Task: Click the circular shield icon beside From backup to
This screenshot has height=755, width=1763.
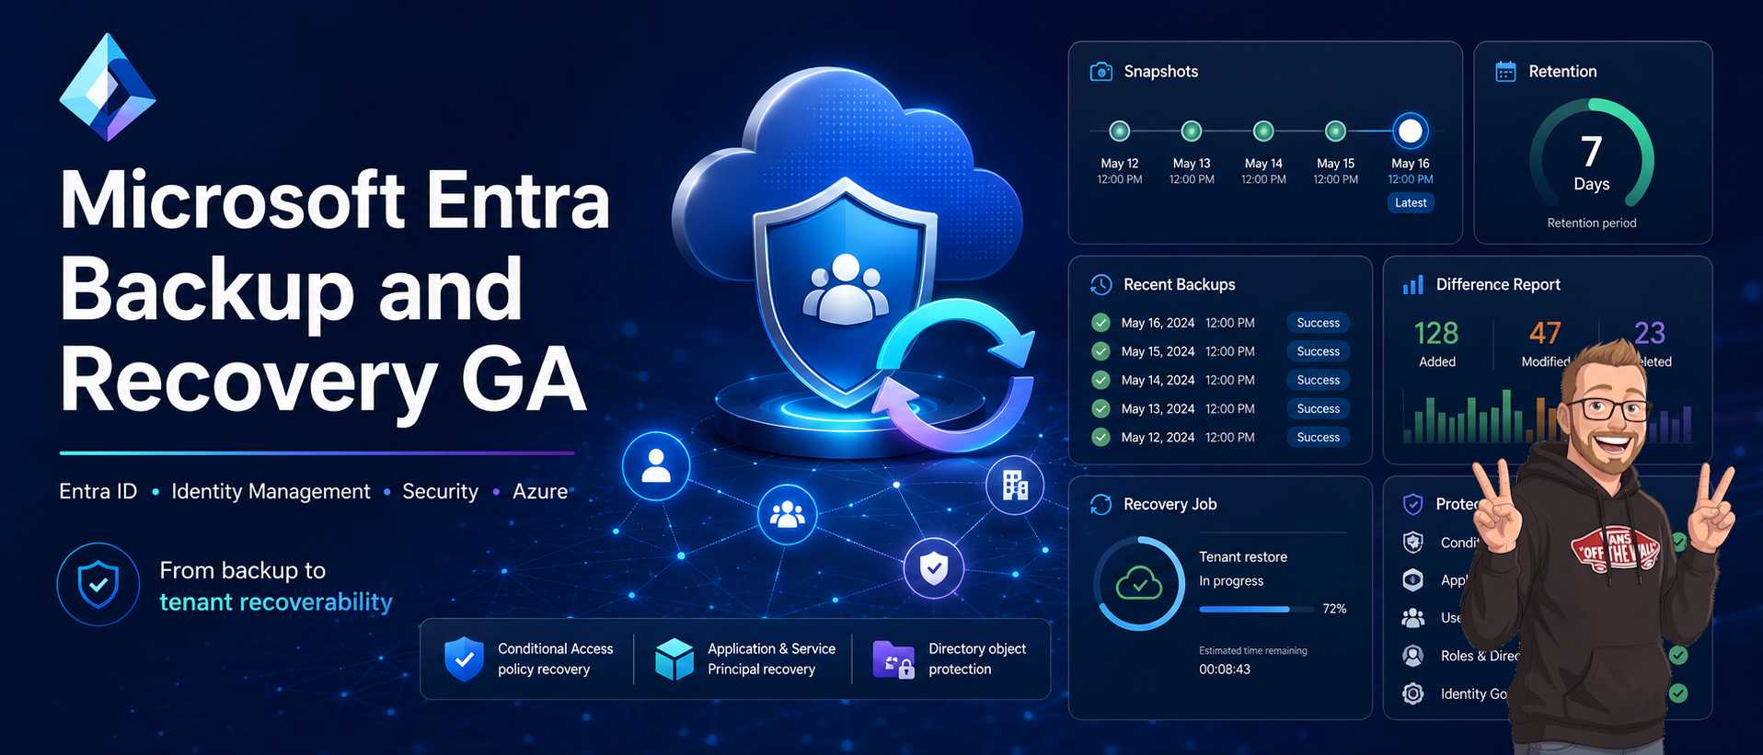Action: tap(98, 585)
